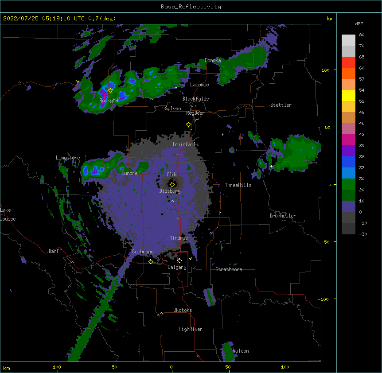Click the storm cell west of Sundre

click(94, 171)
